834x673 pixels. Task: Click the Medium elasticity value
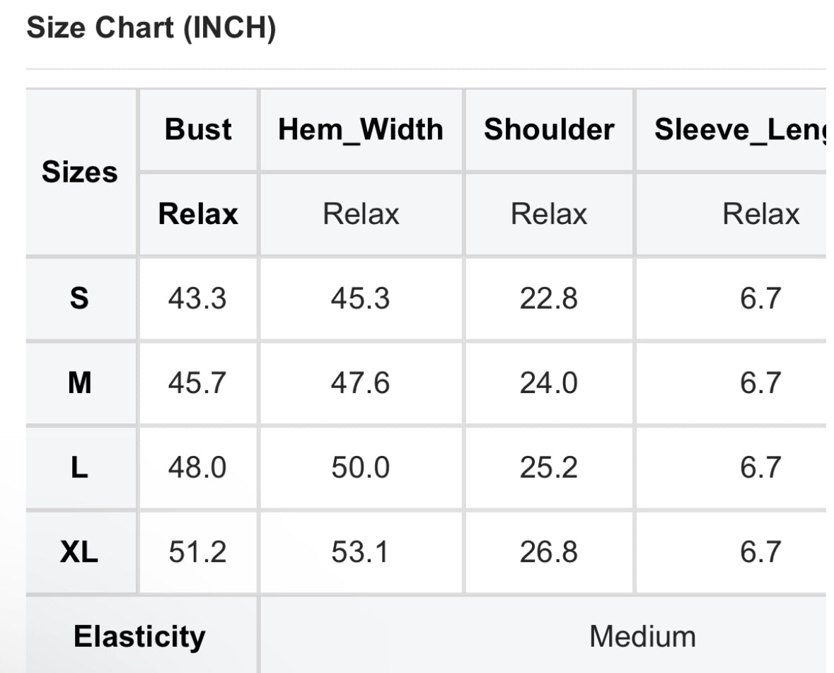tap(642, 636)
